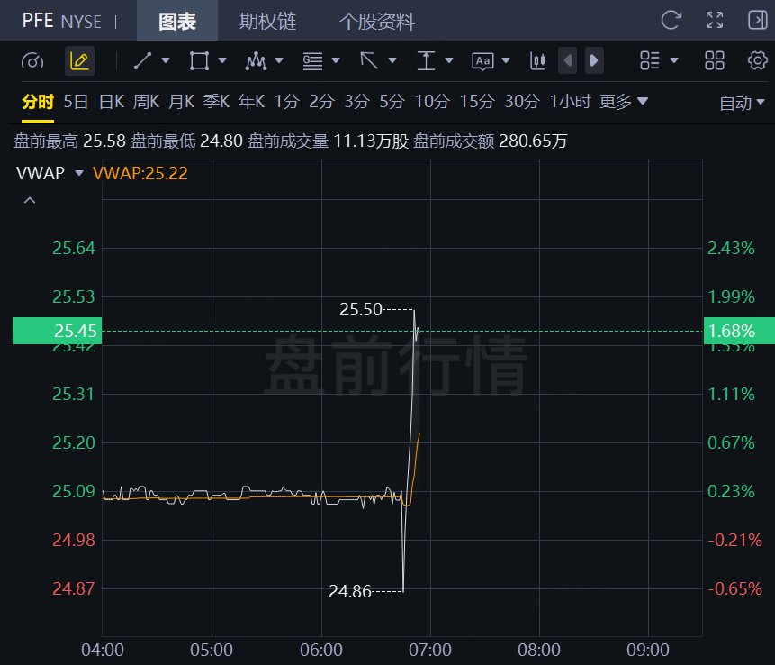Select the range measure tool
The width and height of the screenshot is (775, 665).
(x=426, y=61)
